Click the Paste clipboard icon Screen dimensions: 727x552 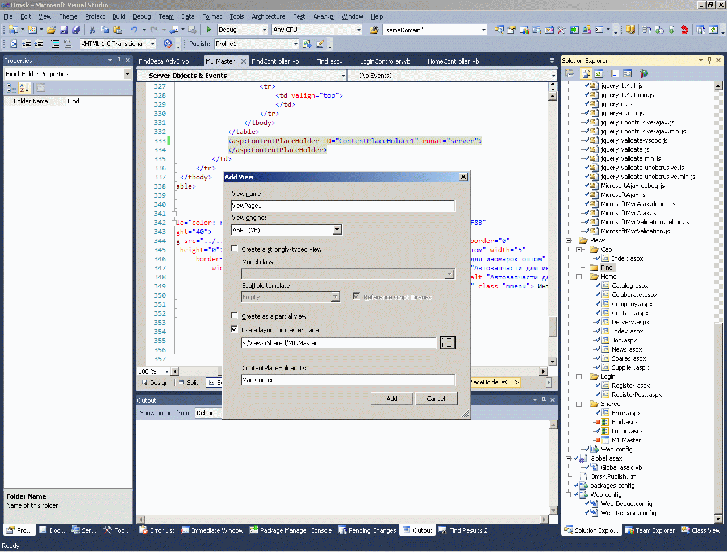pos(118,30)
